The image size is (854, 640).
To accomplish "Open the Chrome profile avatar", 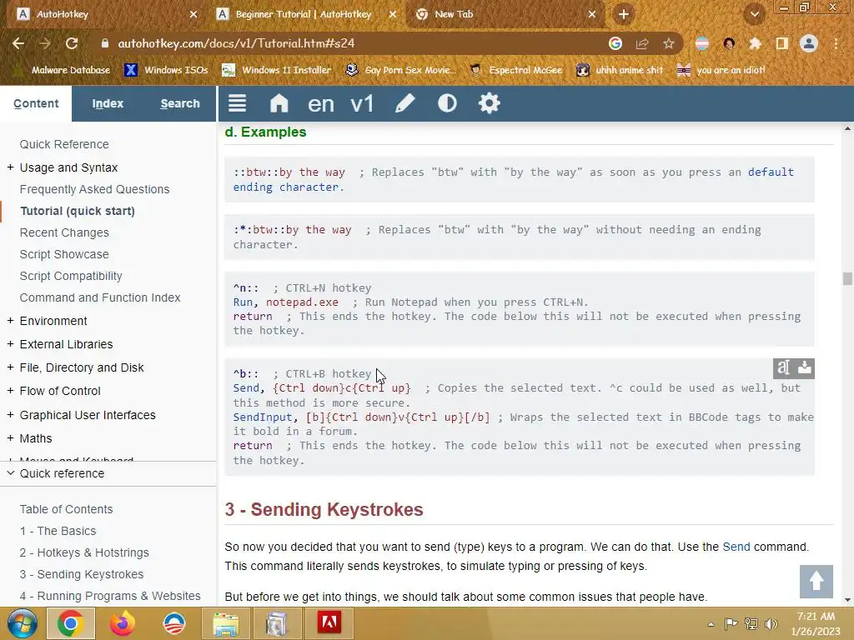I will click(809, 43).
